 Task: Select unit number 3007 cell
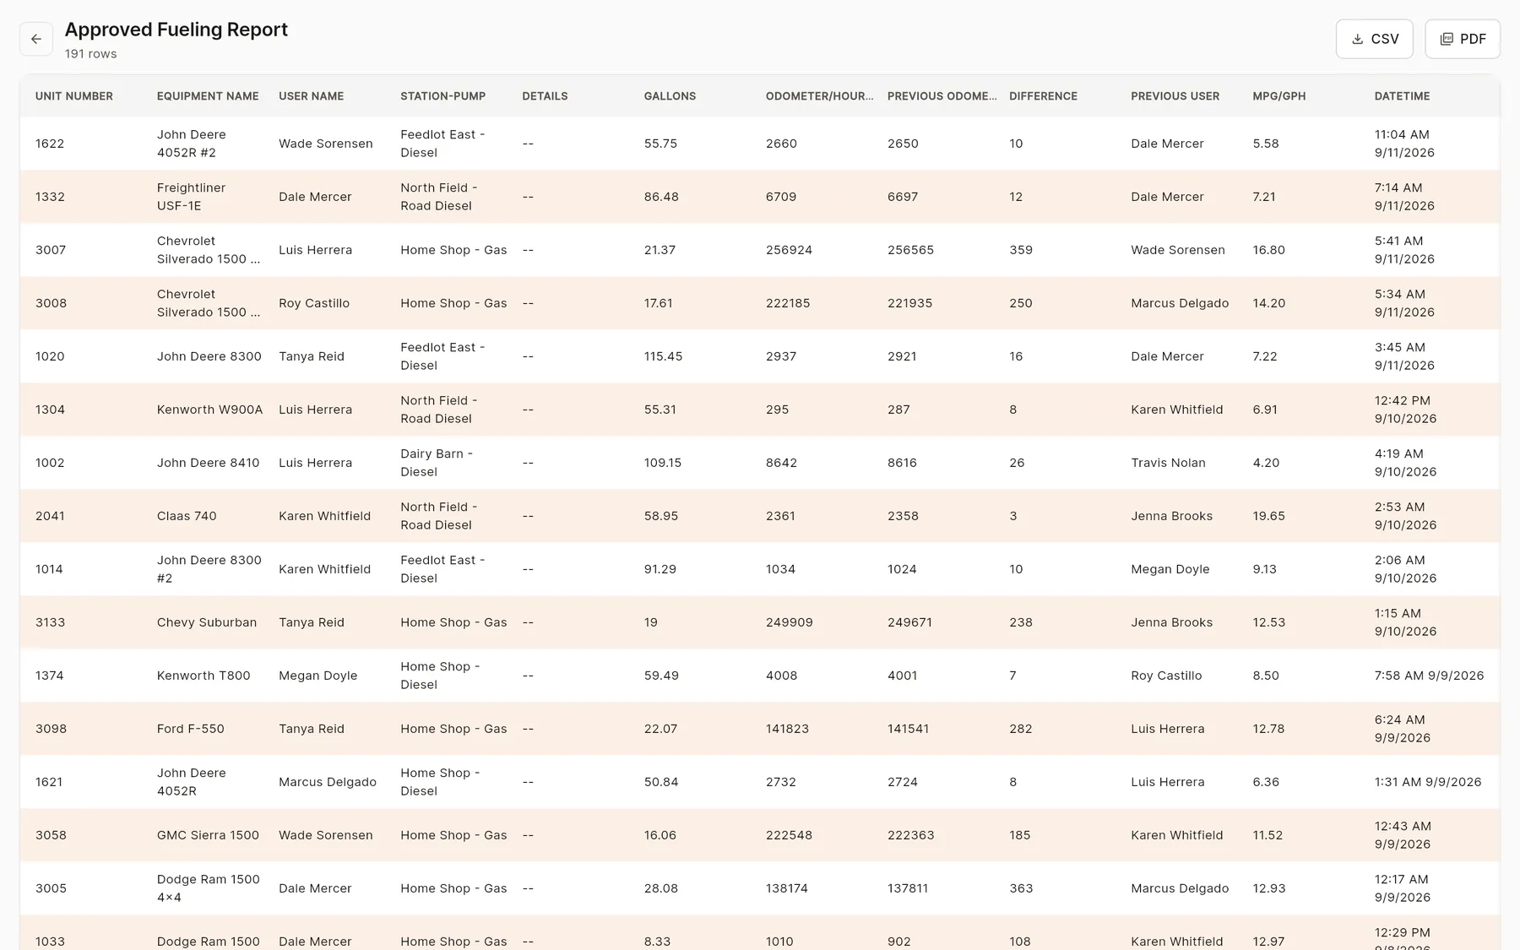(x=51, y=250)
